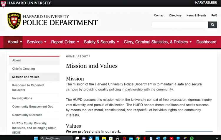Go to the Dashboard menu item

206,42
